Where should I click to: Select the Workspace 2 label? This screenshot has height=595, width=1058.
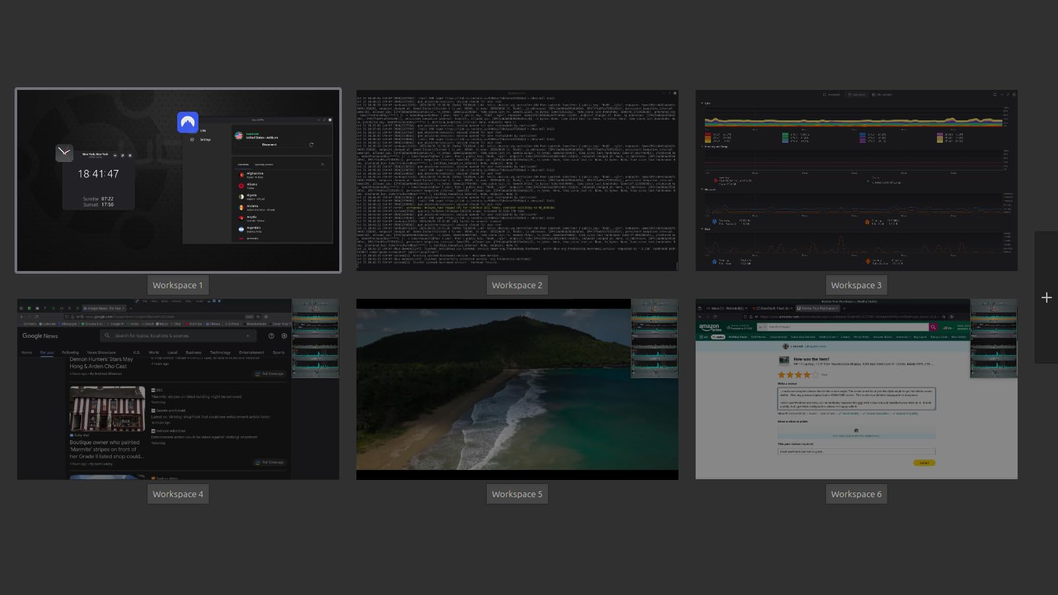(516, 285)
